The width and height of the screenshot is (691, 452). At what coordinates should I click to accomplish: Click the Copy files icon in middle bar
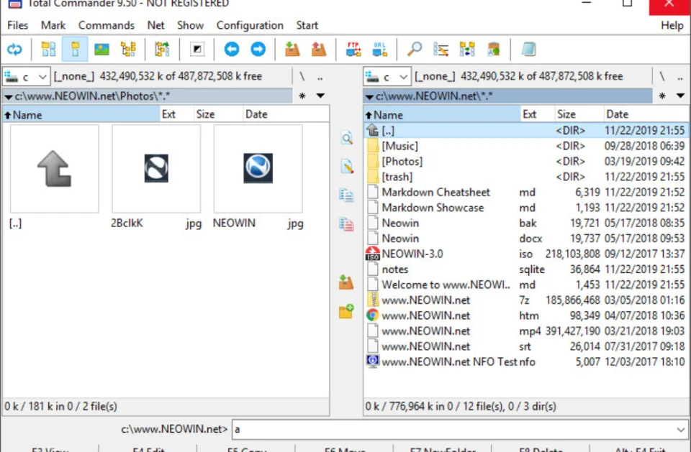coord(346,195)
